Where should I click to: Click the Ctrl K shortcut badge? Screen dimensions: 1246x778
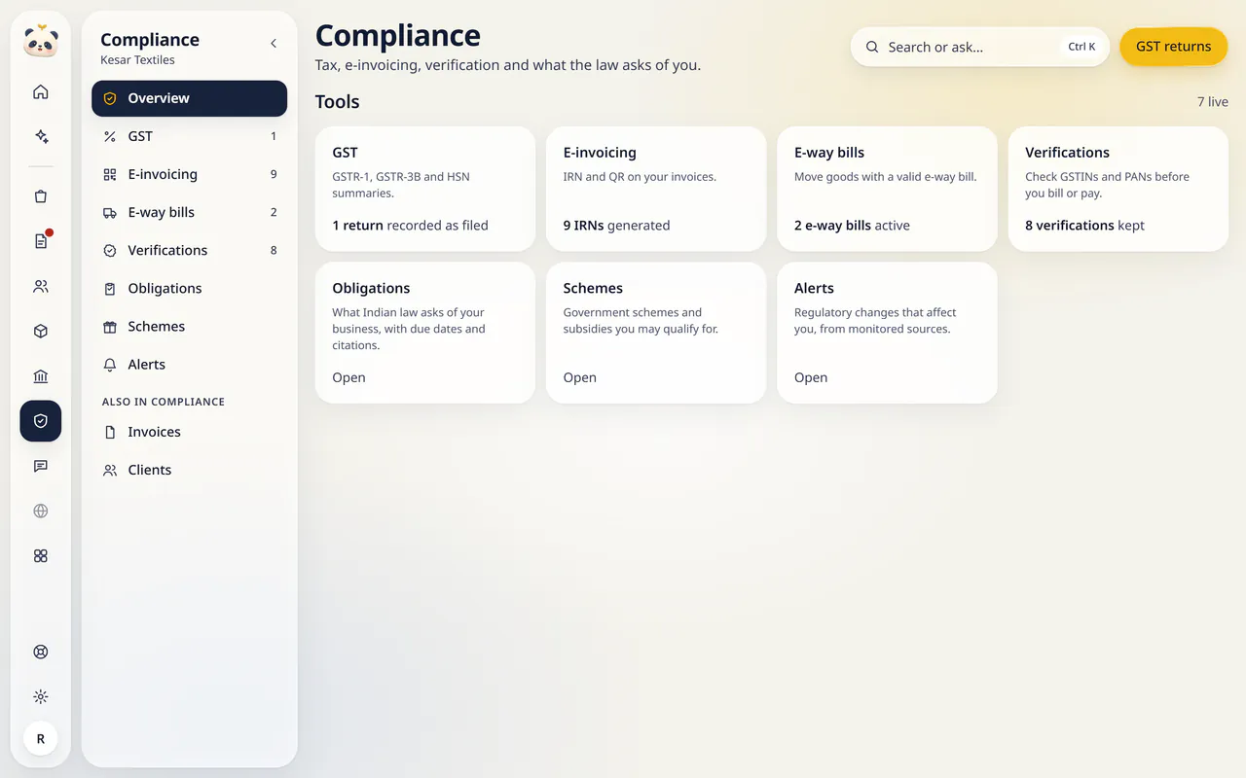point(1081,47)
